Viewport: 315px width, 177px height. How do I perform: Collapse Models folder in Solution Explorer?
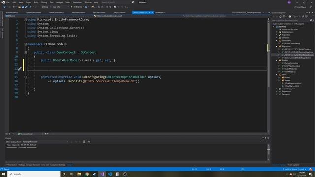(x=276, y=60)
